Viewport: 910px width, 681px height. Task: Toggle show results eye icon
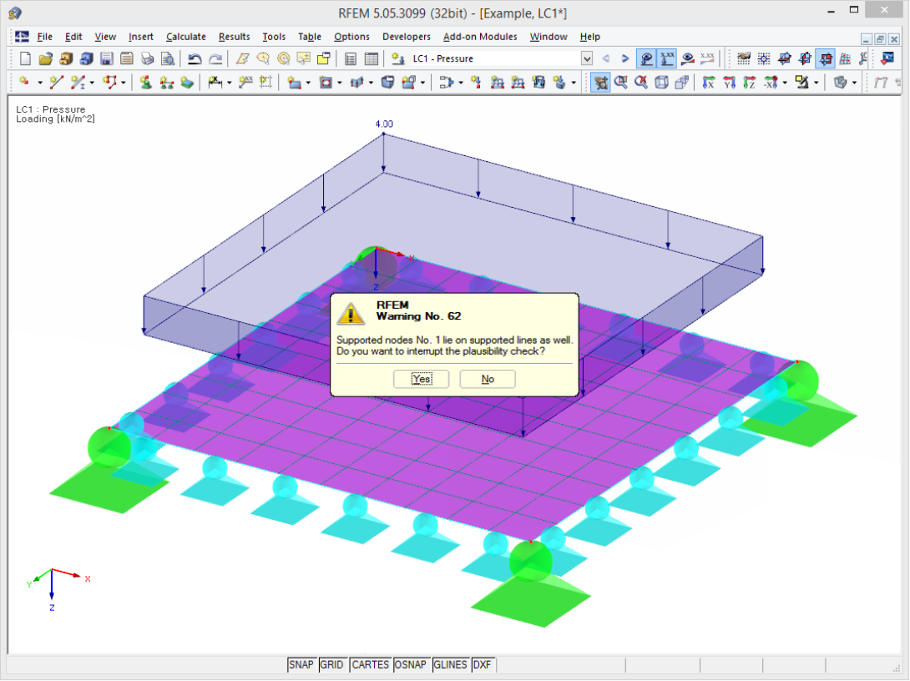[688, 58]
